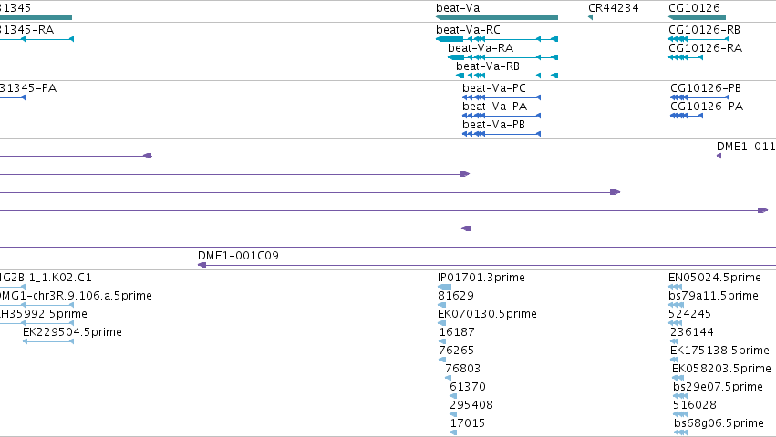Click the CR44234 gene label
Image resolution: width=776 pixels, height=437 pixels.
(x=613, y=8)
